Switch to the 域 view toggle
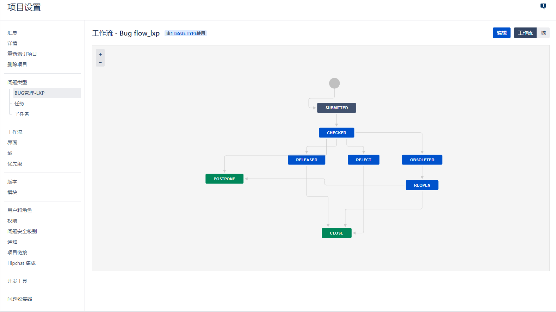 pyautogui.click(x=543, y=33)
